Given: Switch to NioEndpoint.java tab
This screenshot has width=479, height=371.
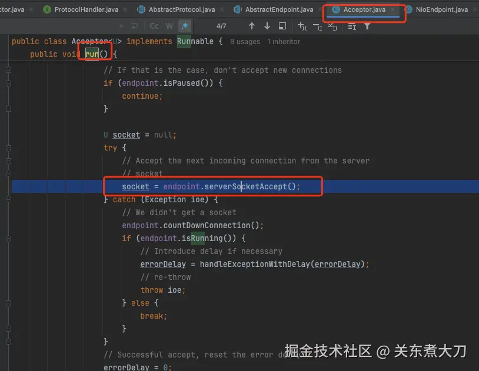Looking at the screenshot, I should click(x=442, y=9).
